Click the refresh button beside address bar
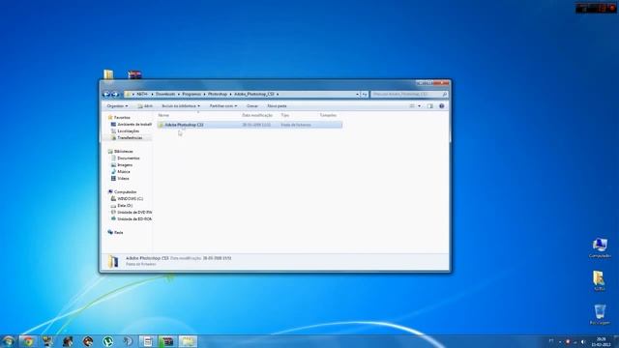 (365, 95)
